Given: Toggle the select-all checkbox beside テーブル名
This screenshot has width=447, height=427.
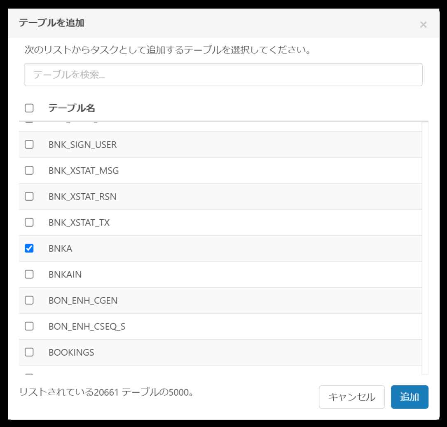Looking at the screenshot, I should pyautogui.click(x=29, y=108).
